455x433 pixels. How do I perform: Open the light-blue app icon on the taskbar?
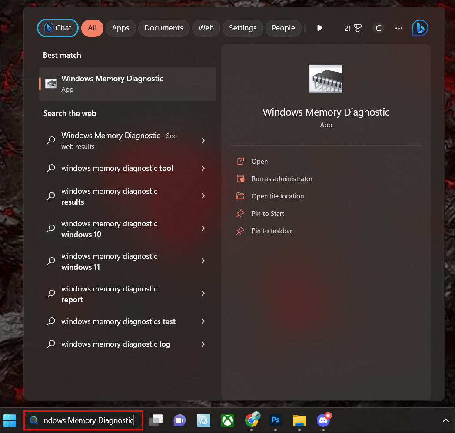[x=204, y=420]
